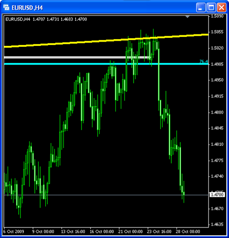Click price scale value 1.4740
229x238 pixels.
(217, 176)
